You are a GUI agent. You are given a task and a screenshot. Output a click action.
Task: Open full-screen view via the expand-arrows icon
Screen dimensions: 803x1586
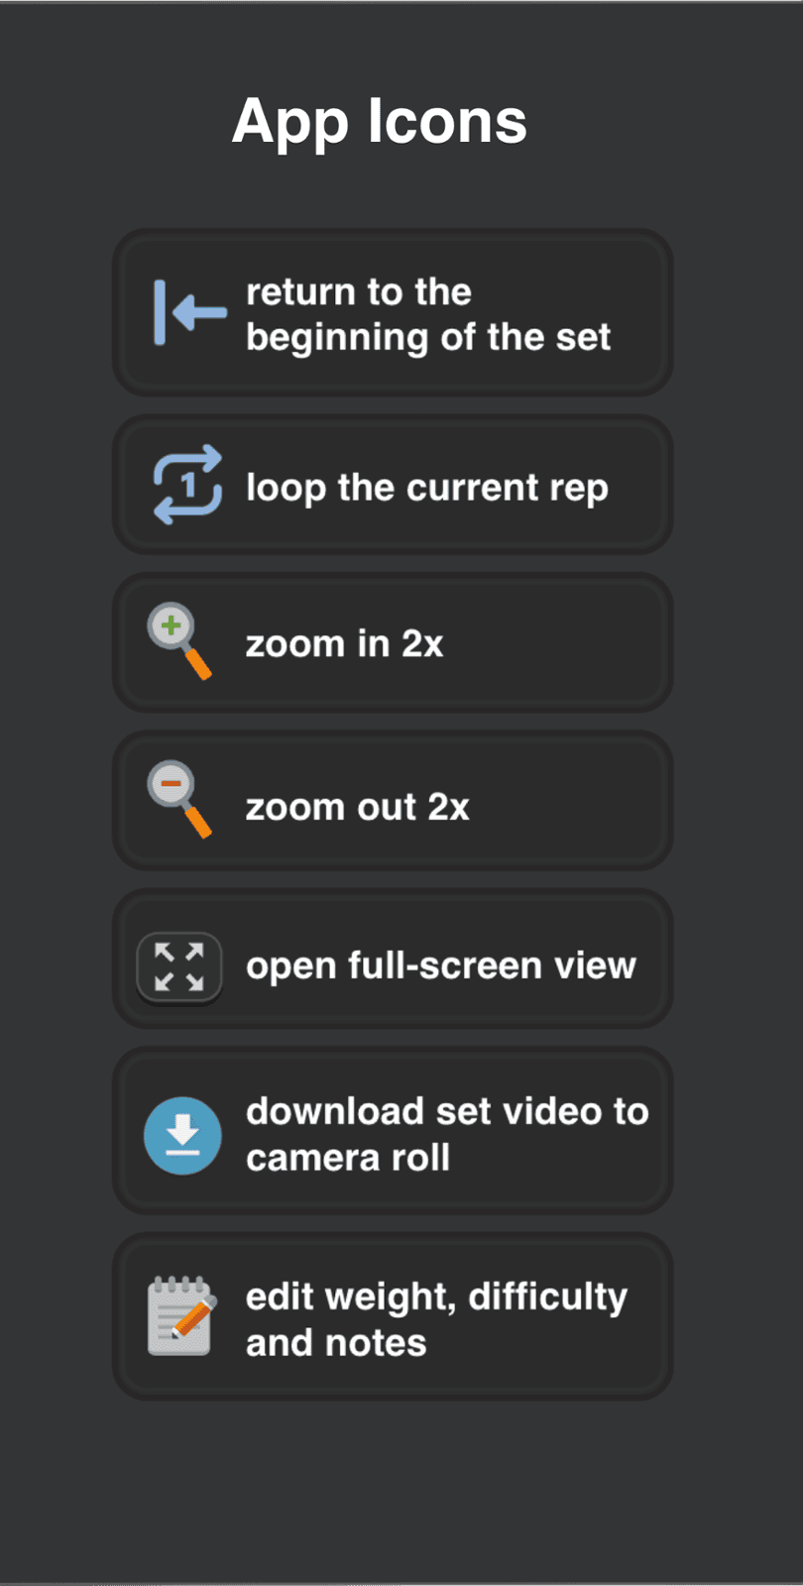179,967
